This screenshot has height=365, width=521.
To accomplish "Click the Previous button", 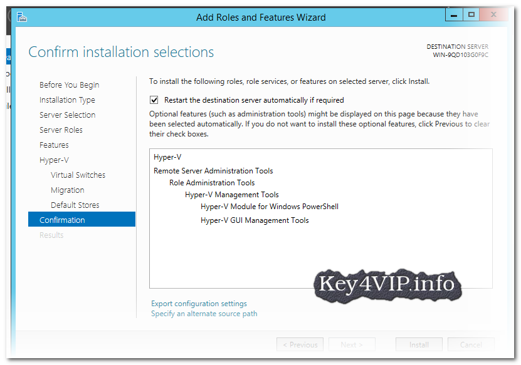I will pos(300,345).
